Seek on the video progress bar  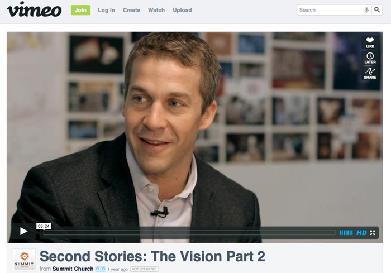coord(189,233)
